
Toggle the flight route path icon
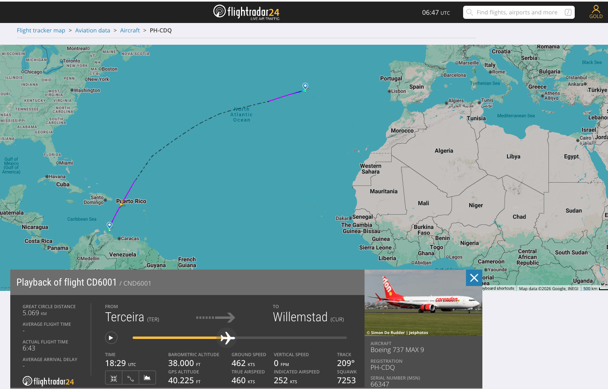[131, 378]
